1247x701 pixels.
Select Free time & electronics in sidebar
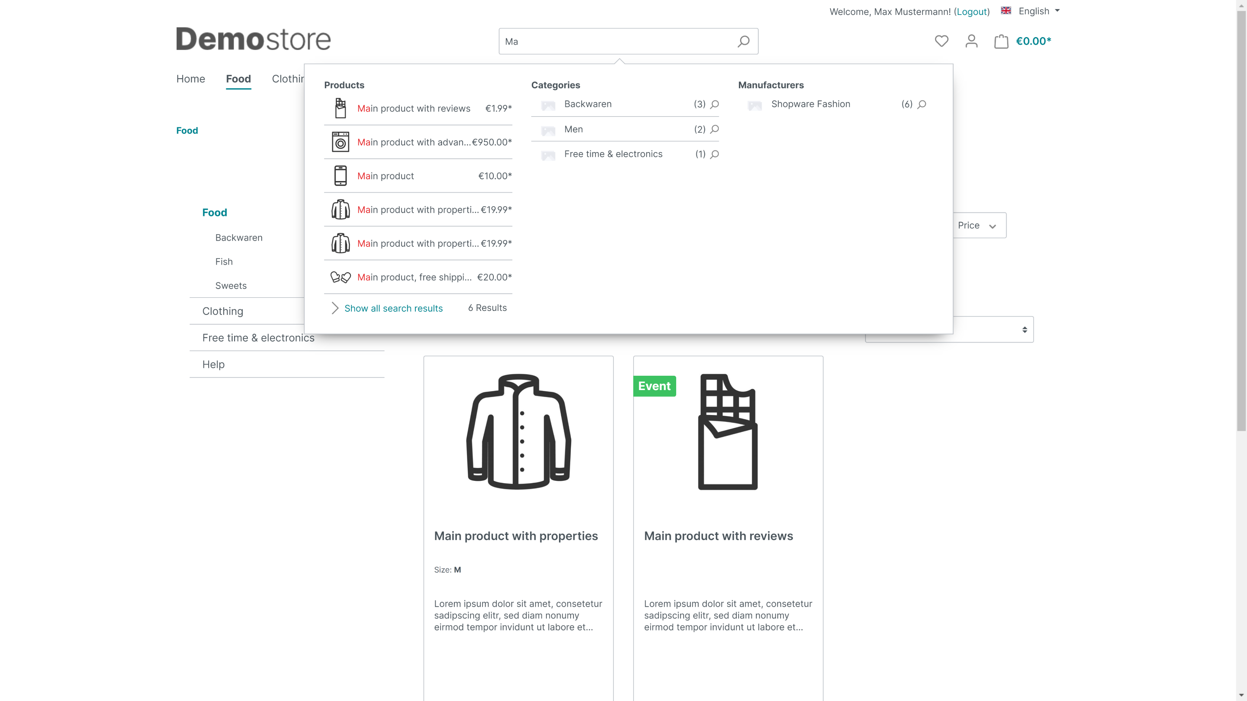[x=258, y=338]
